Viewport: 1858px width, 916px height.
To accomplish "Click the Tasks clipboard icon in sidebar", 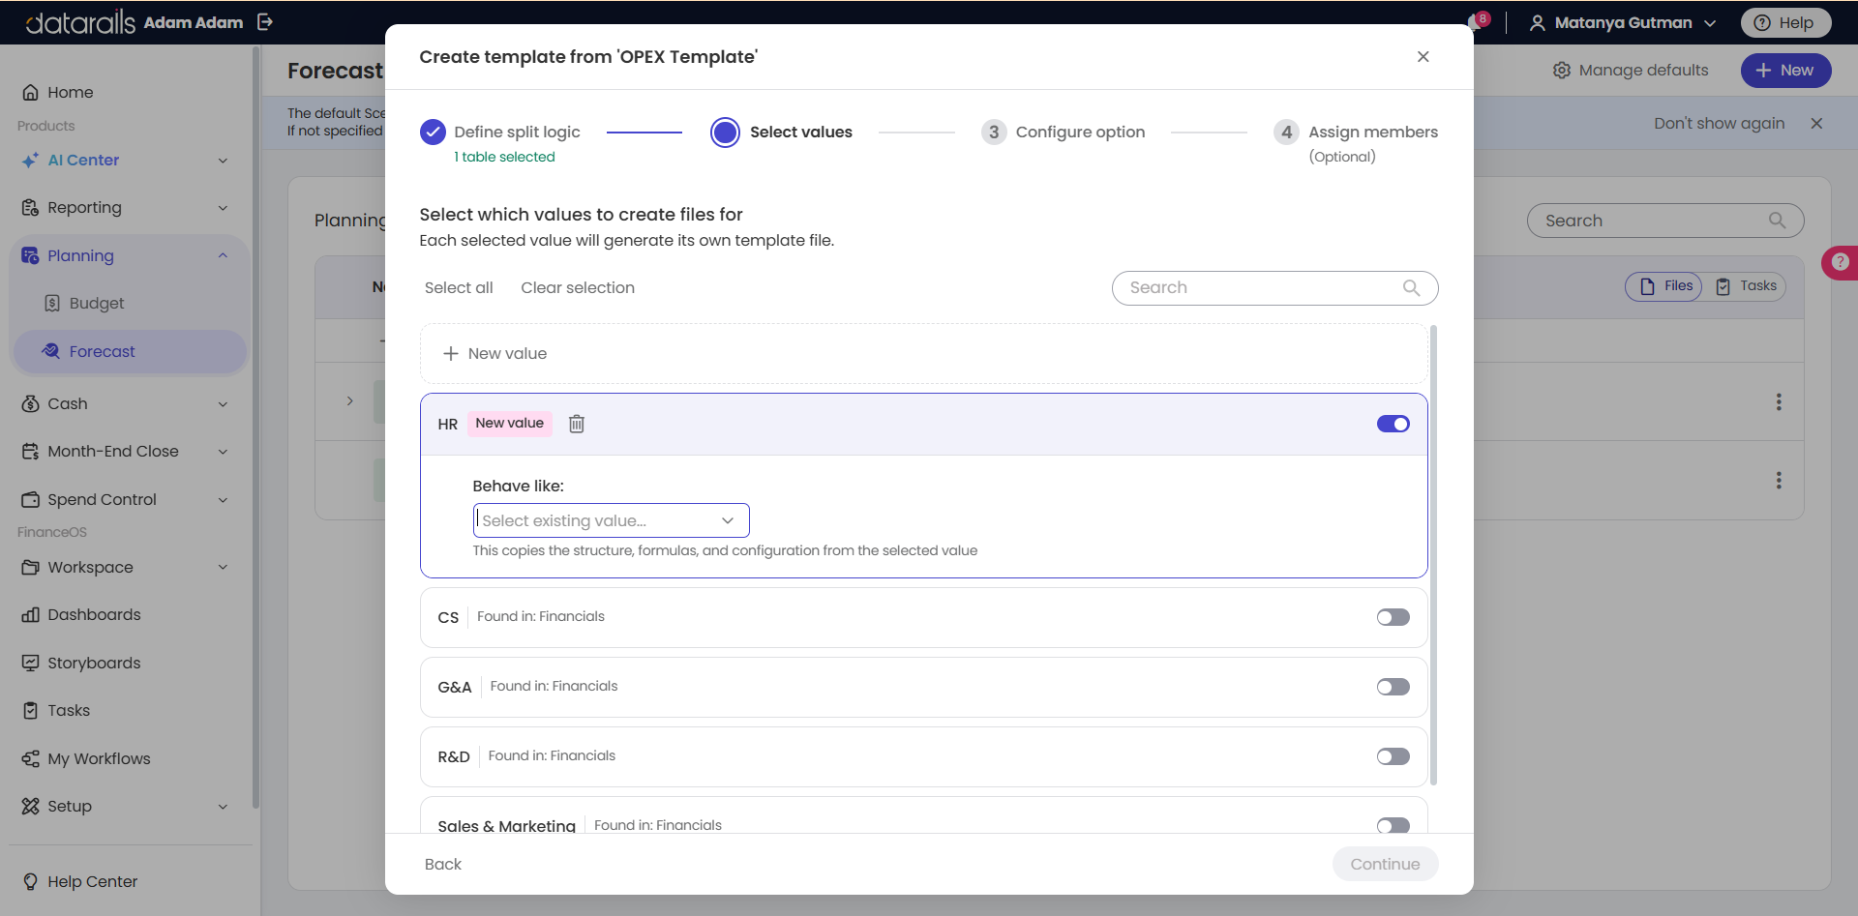I will tap(31, 711).
